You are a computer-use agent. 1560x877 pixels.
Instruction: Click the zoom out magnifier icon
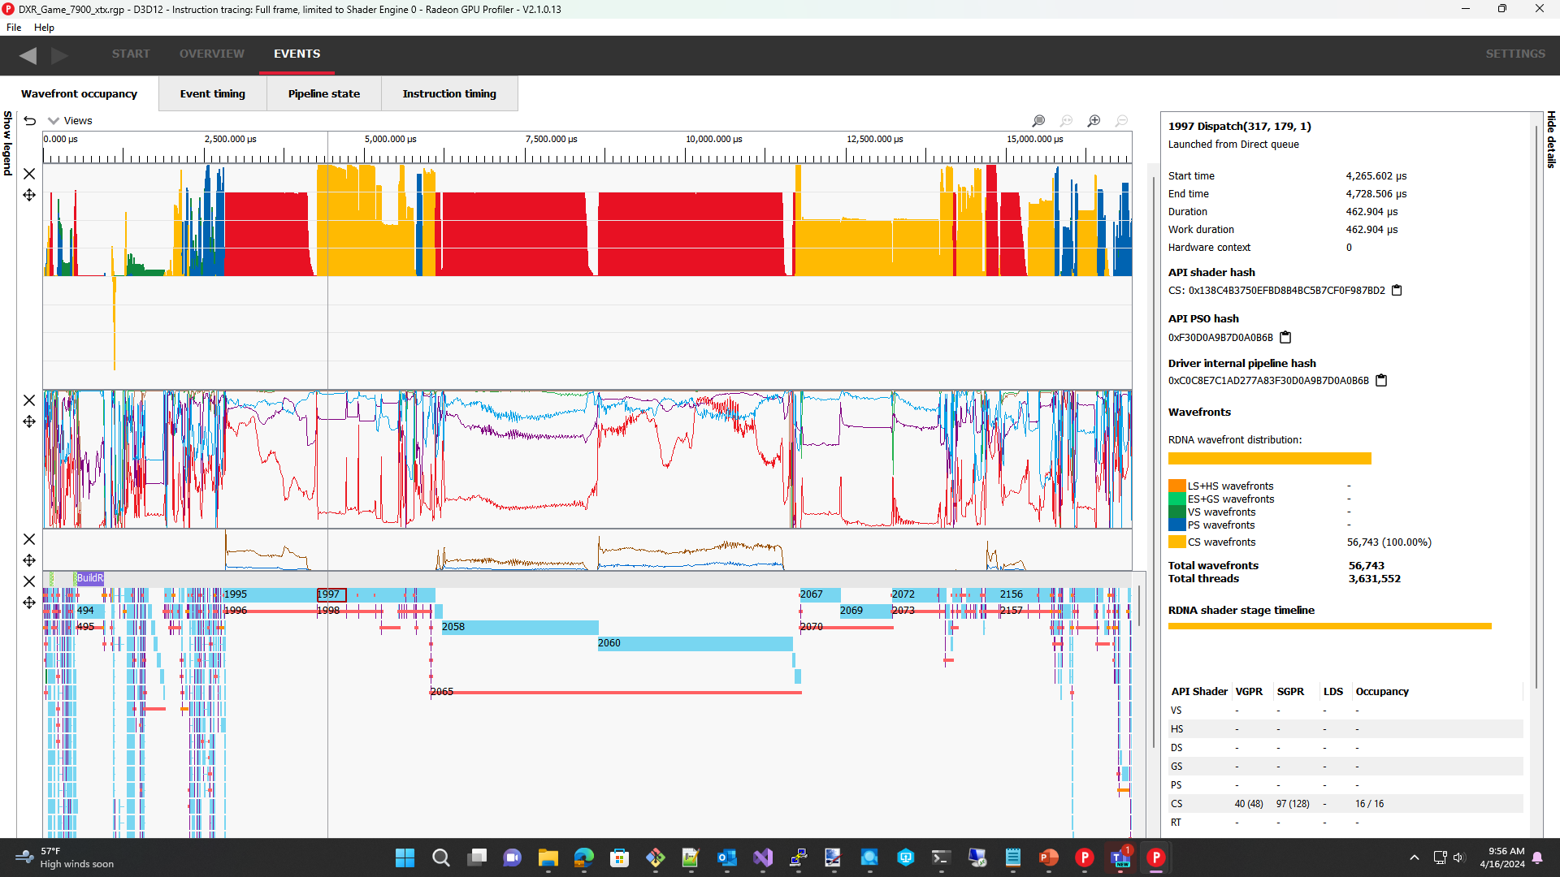tap(1120, 120)
